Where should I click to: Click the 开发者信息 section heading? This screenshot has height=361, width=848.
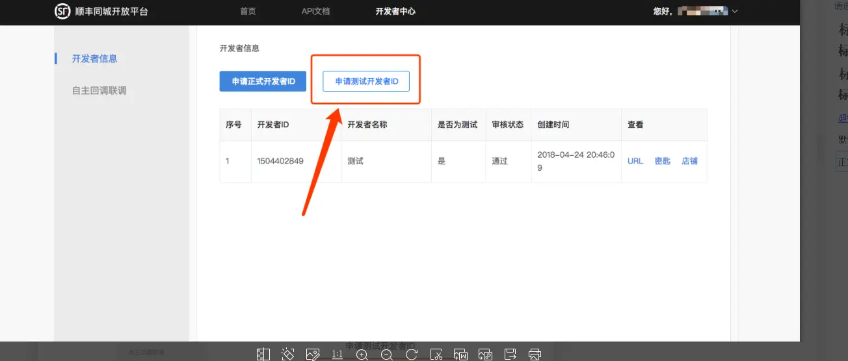pyautogui.click(x=239, y=48)
